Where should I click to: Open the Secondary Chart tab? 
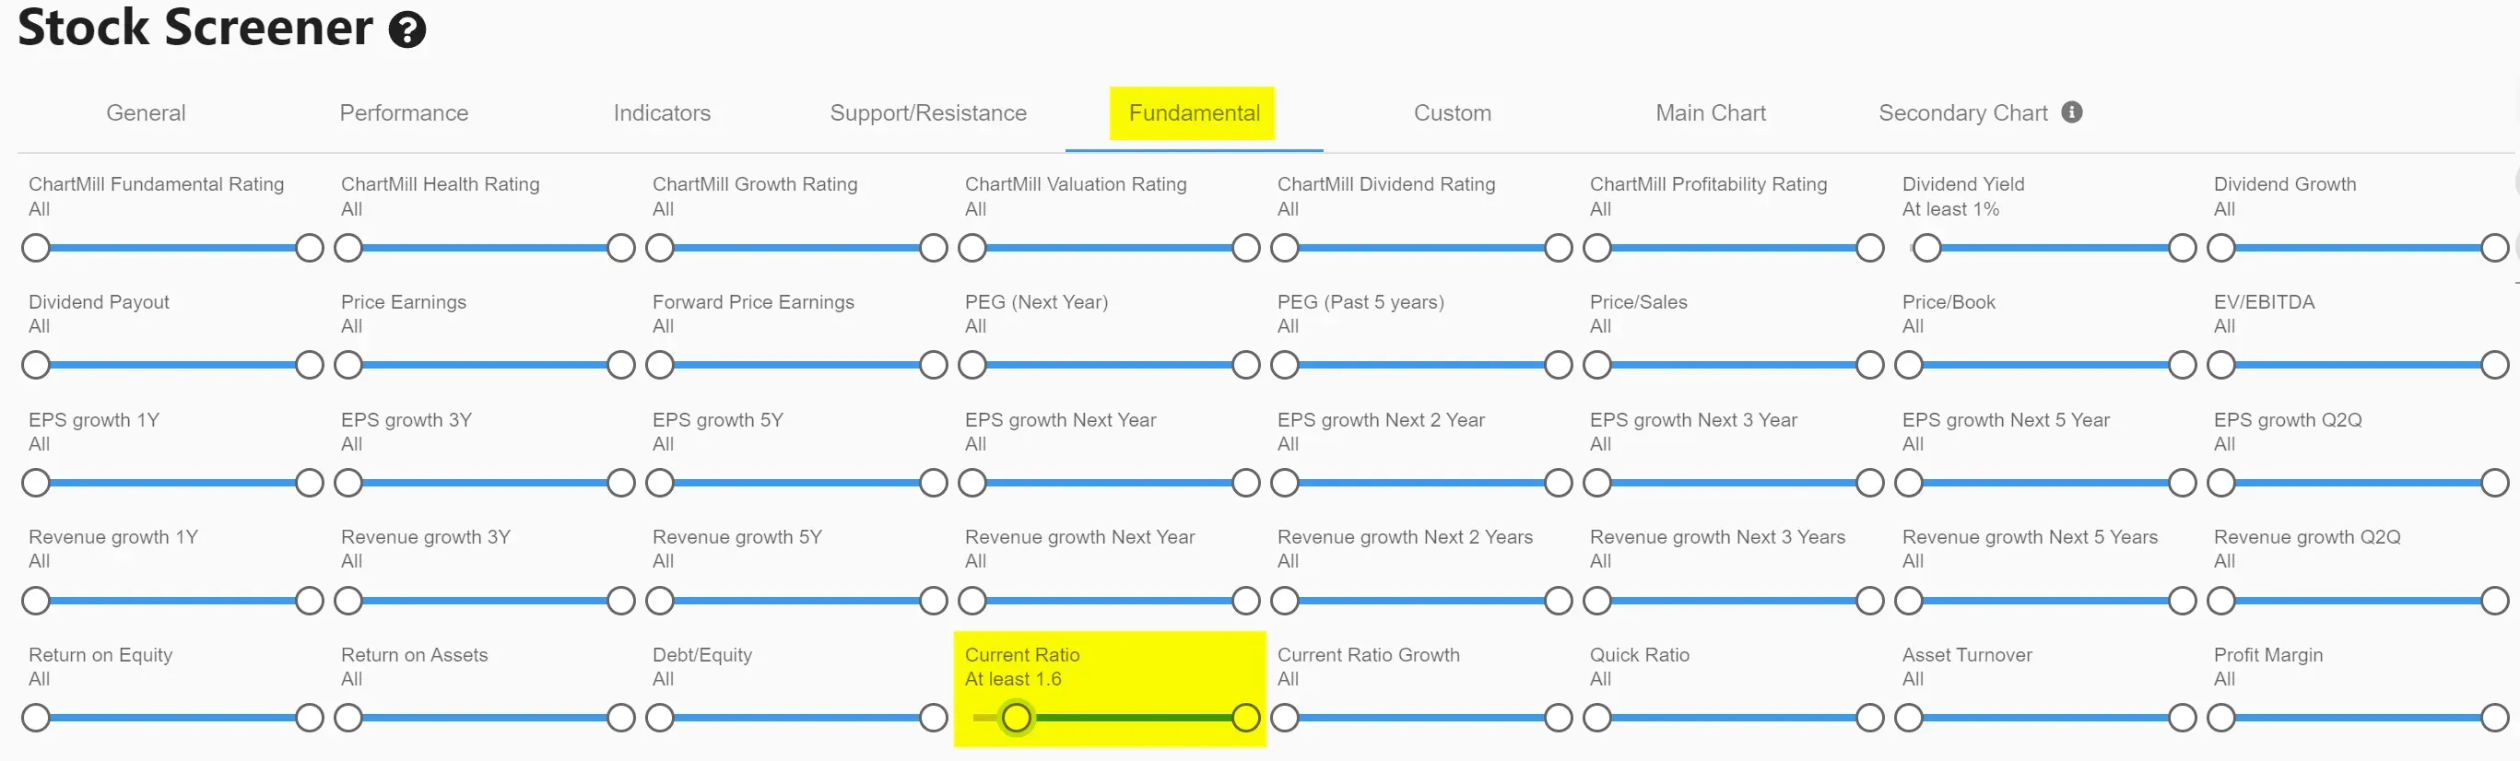tap(1962, 113)
